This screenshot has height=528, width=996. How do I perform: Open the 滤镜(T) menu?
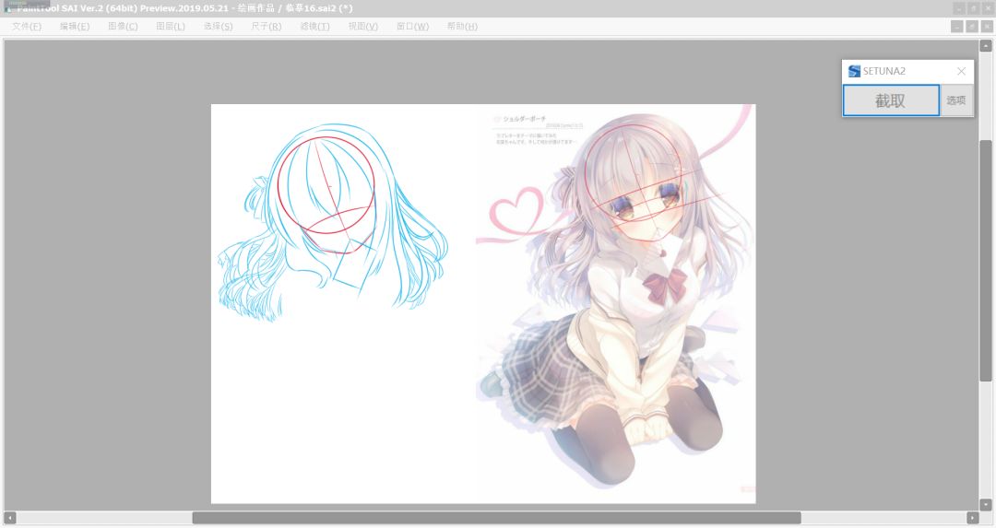(x=315, y=26)
